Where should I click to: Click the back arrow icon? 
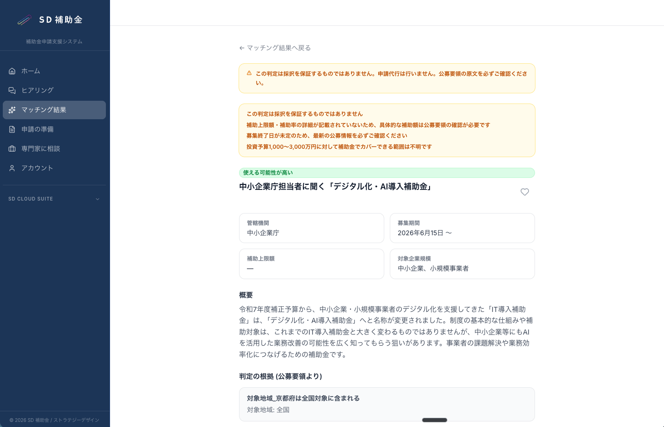(x=242, y=48)
